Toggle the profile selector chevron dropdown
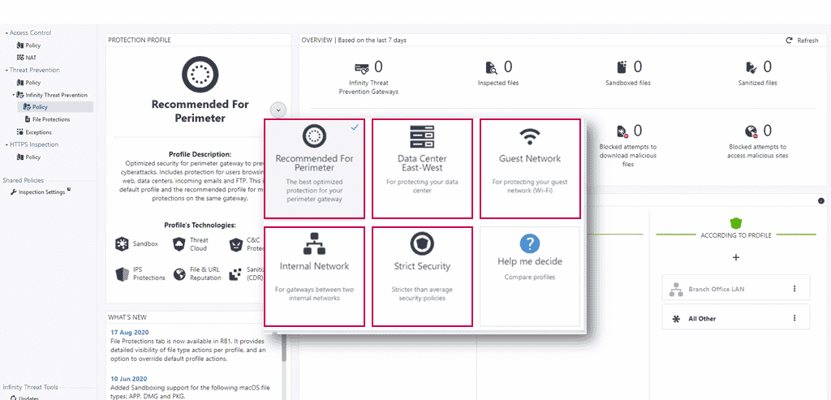 pyautogui.click(x=278, y=110)
